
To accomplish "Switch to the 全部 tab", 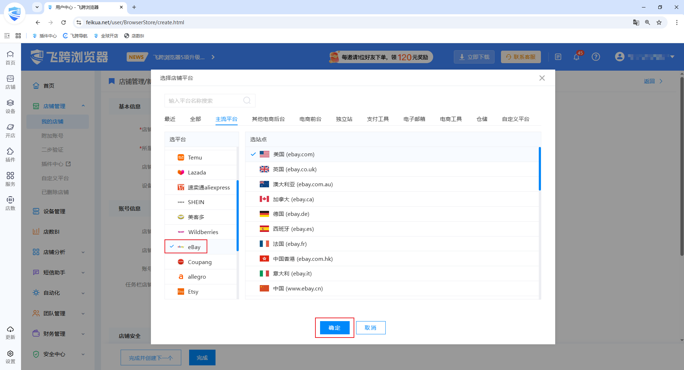I will click(x=196, y=119).
